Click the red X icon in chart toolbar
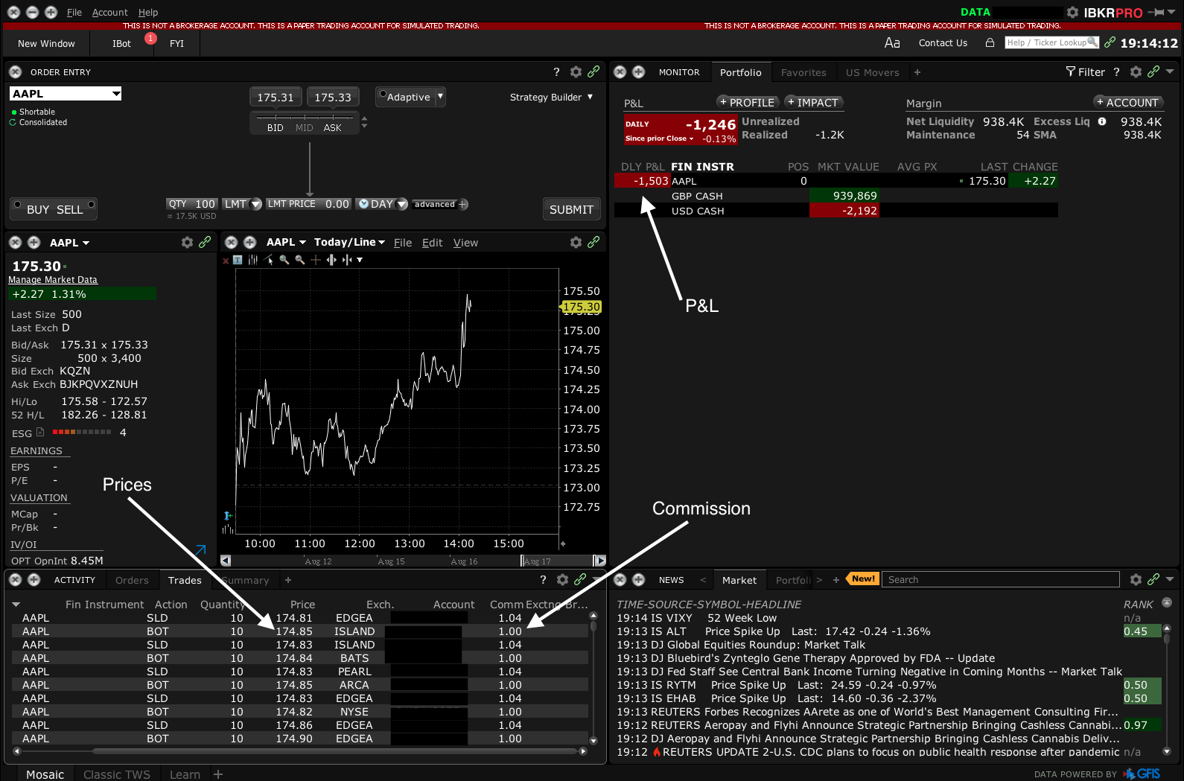 pos(226,261)
